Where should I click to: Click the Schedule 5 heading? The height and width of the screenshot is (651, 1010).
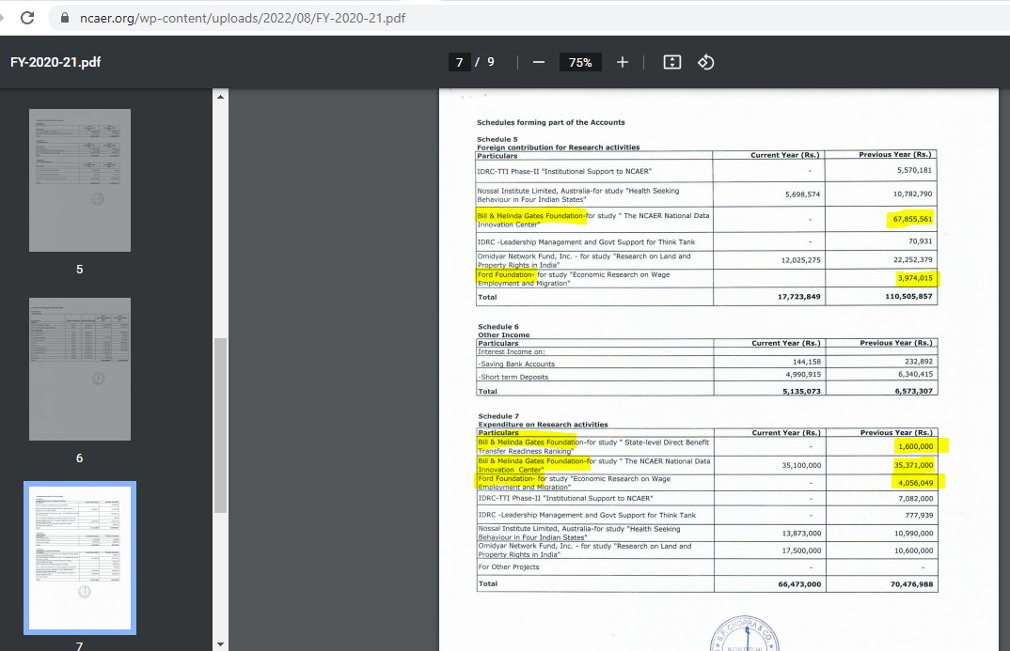(497, 139)
